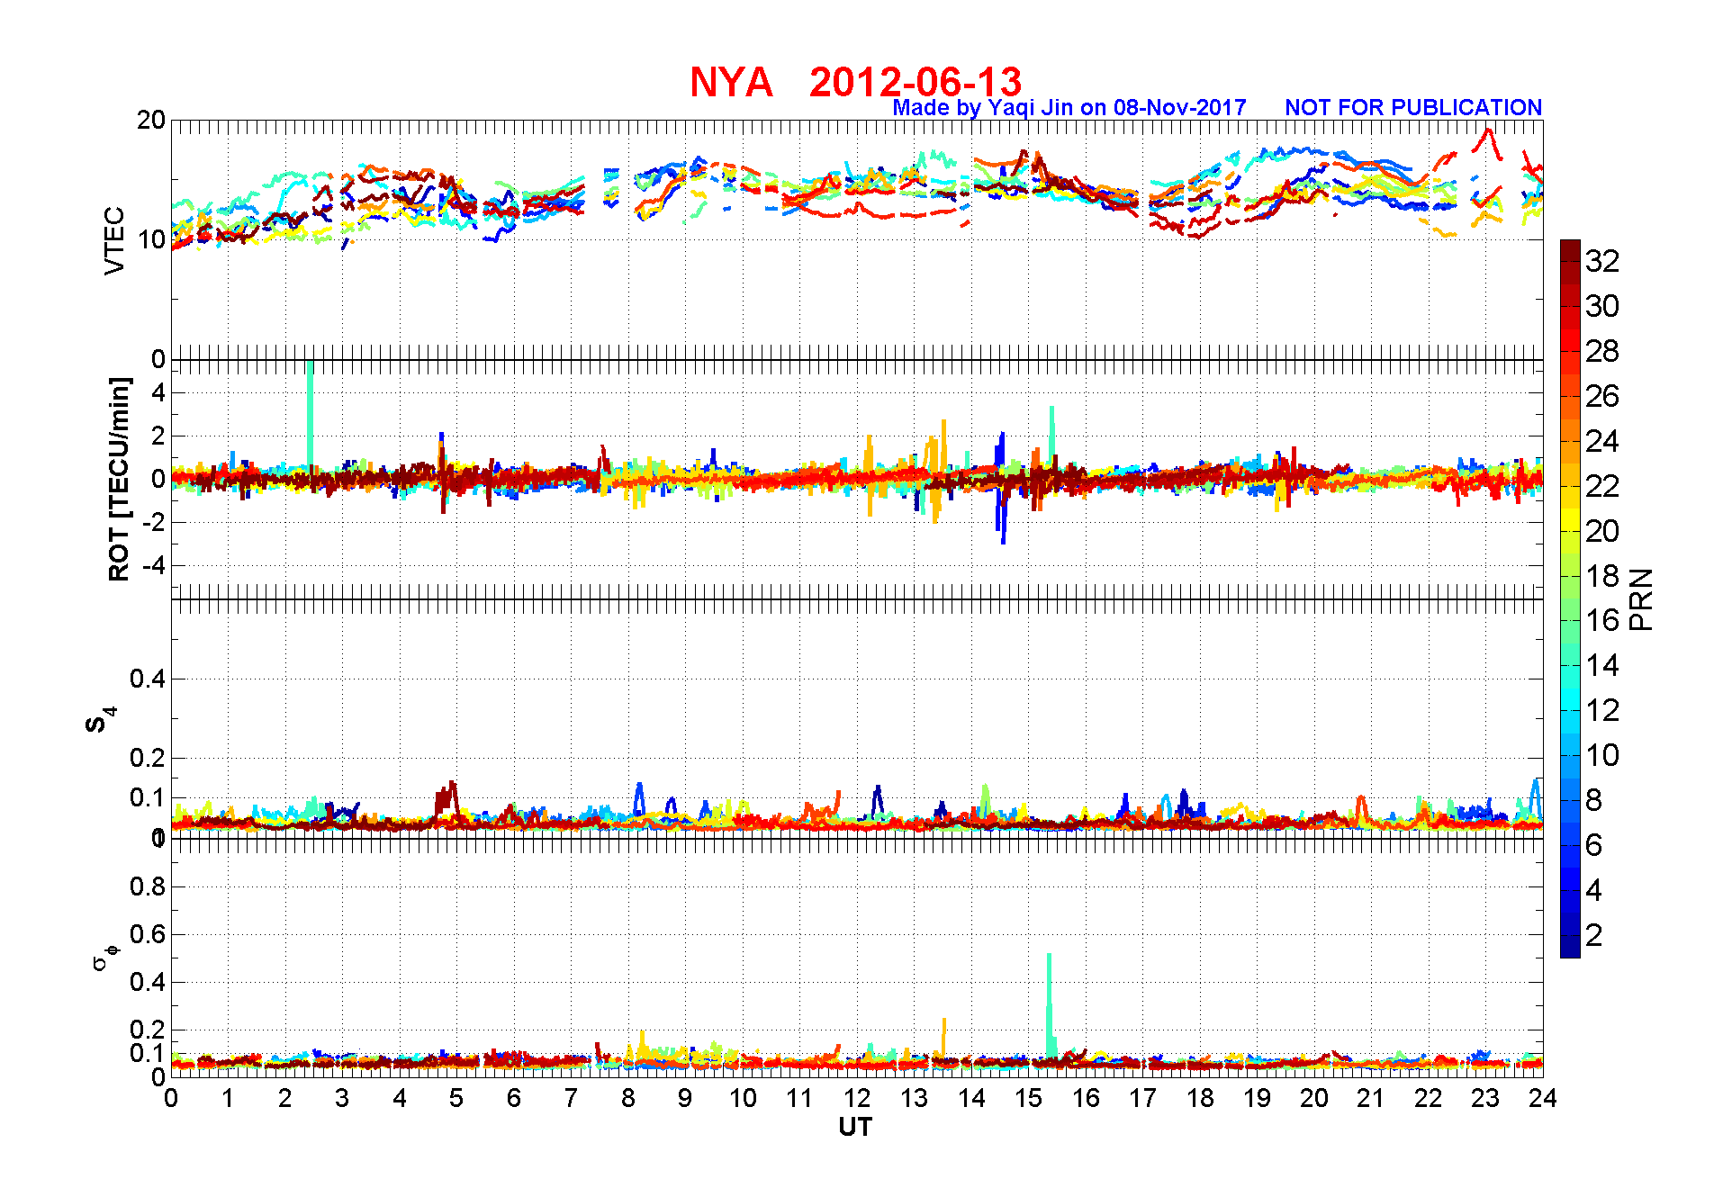The width and height of the screenshot is (1714, 1197).
Task: Click the UT axis tick label 9
Action: [685, 1098]
